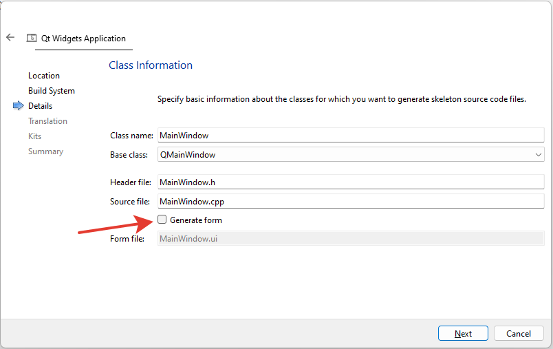Focus the Header file MainWindow.h field
553x349 pixels.
coord(351,182)
